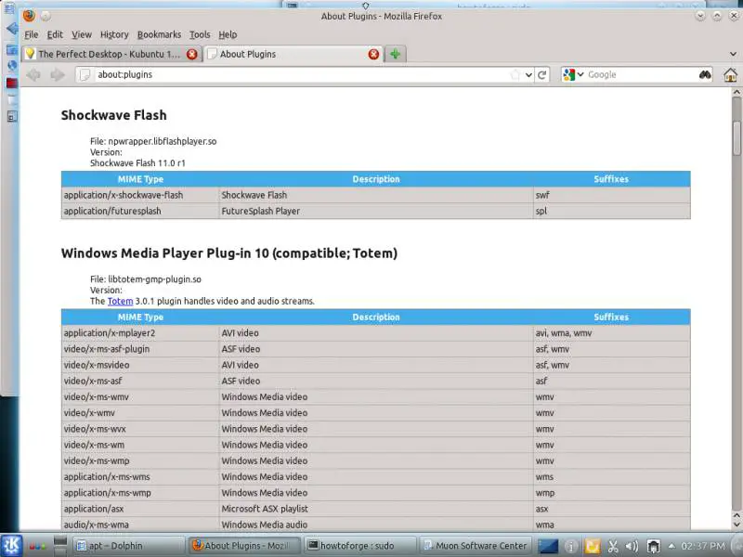Click the swf suffix cell
The height and width of the screenshot is (557, 743).
(x=612, y=195)
